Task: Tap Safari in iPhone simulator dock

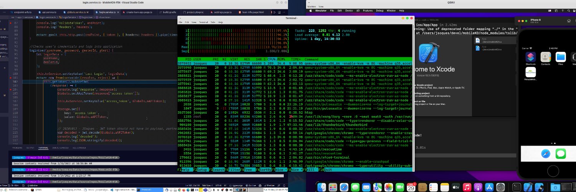Action: (546, 154)
